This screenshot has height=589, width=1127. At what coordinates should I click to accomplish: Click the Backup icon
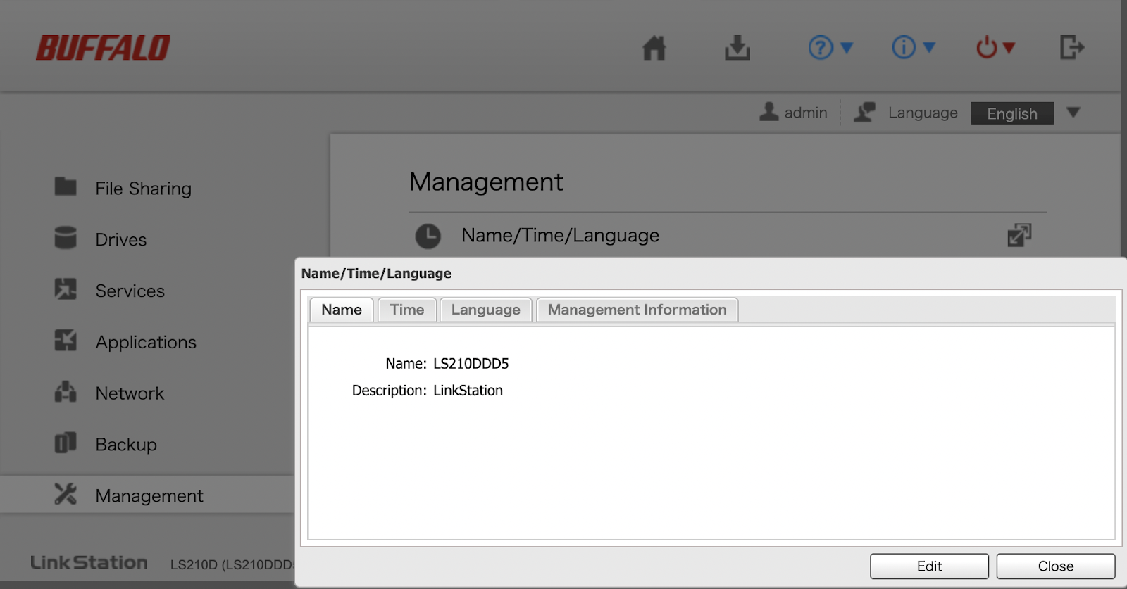pos(66,443)
